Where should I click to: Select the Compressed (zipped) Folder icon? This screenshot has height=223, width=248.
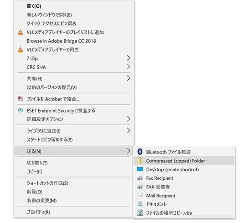140,160
